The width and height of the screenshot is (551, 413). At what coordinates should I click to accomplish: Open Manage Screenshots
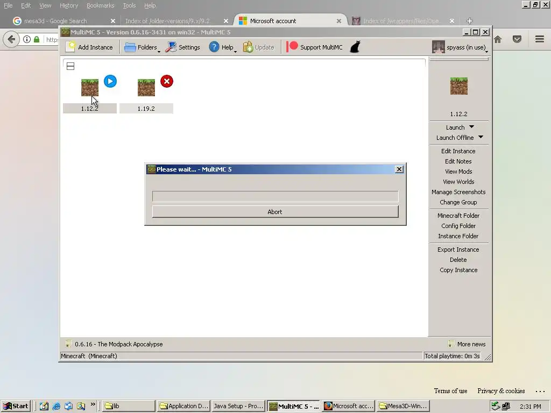point(458,192)
